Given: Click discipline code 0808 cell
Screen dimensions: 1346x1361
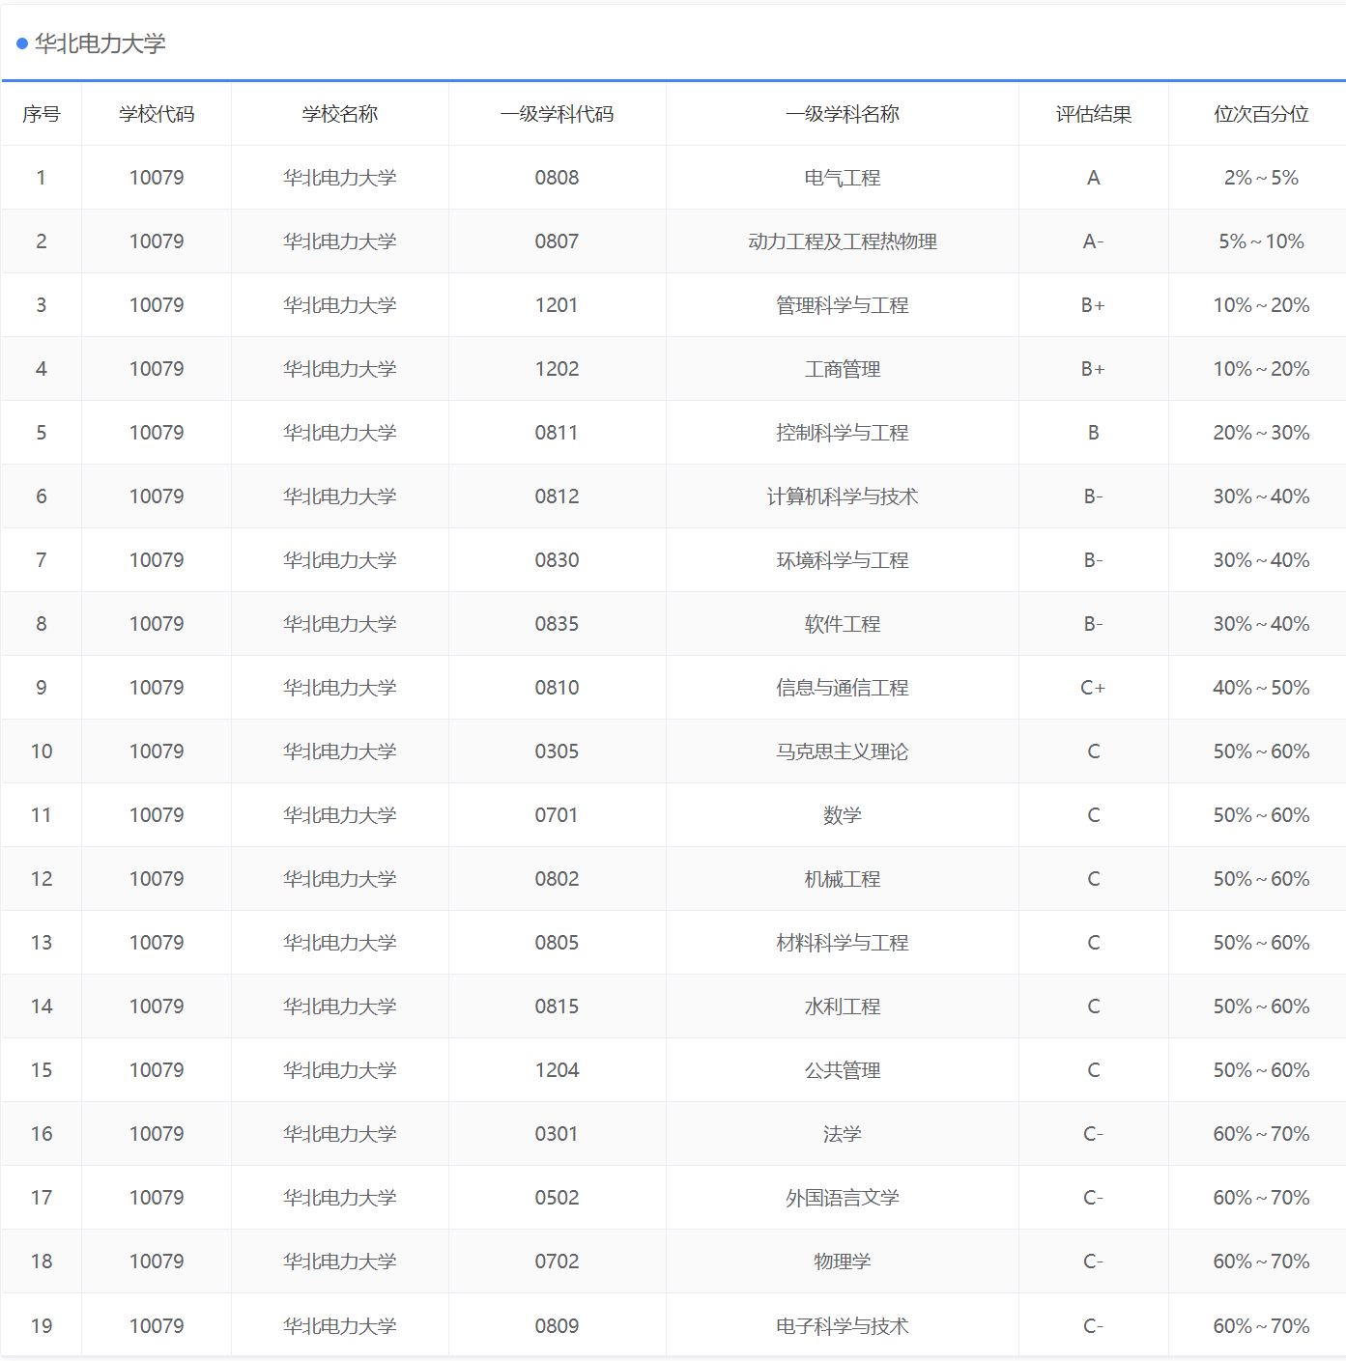Looking at the screenshot, I should point(558,178).
